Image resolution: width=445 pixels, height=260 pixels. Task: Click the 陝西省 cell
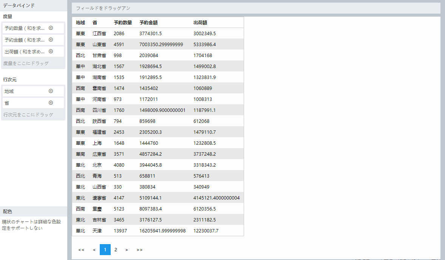pos(99,121)
